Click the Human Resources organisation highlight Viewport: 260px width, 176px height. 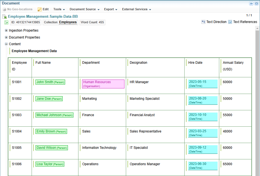pyautogui.click(x=103, y=84)
